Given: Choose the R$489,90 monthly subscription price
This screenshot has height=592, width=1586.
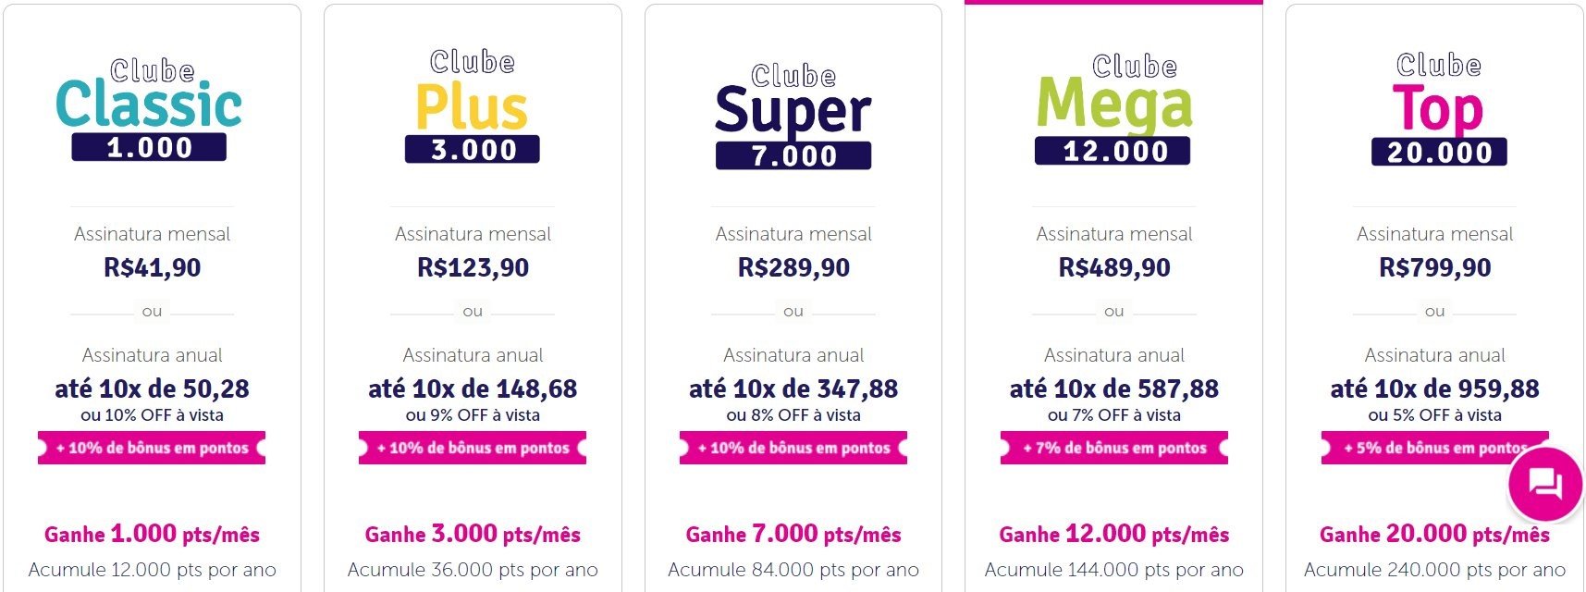Looking at the screenshot, I should pos(1114,268).
